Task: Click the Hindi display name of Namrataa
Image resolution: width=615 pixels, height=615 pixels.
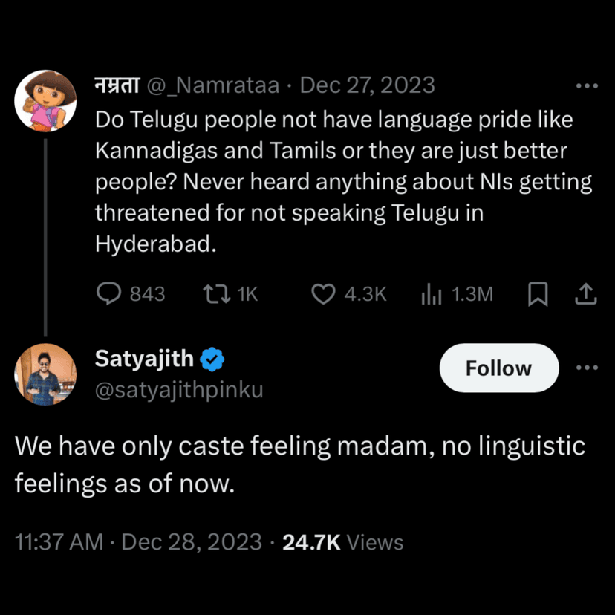Action: pyautogui.click(x=117, y=85)
